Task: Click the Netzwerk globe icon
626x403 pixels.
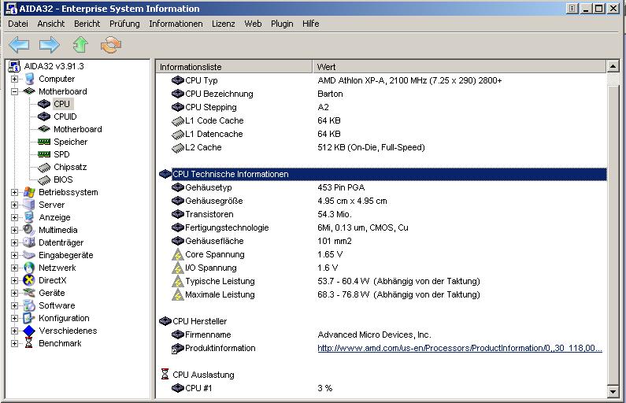Action: [x=29, y=268]
